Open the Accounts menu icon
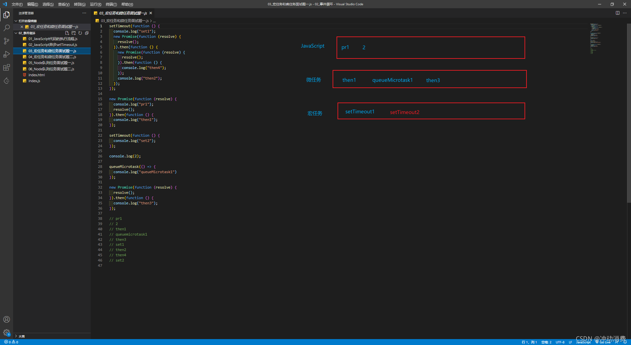The width and height of the screenshot is (631, 345). coord(6,319)
